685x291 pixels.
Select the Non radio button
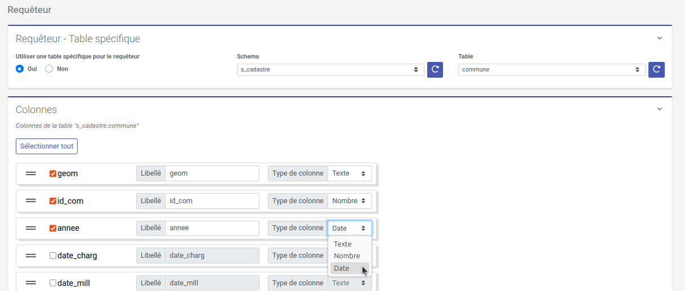49,69
